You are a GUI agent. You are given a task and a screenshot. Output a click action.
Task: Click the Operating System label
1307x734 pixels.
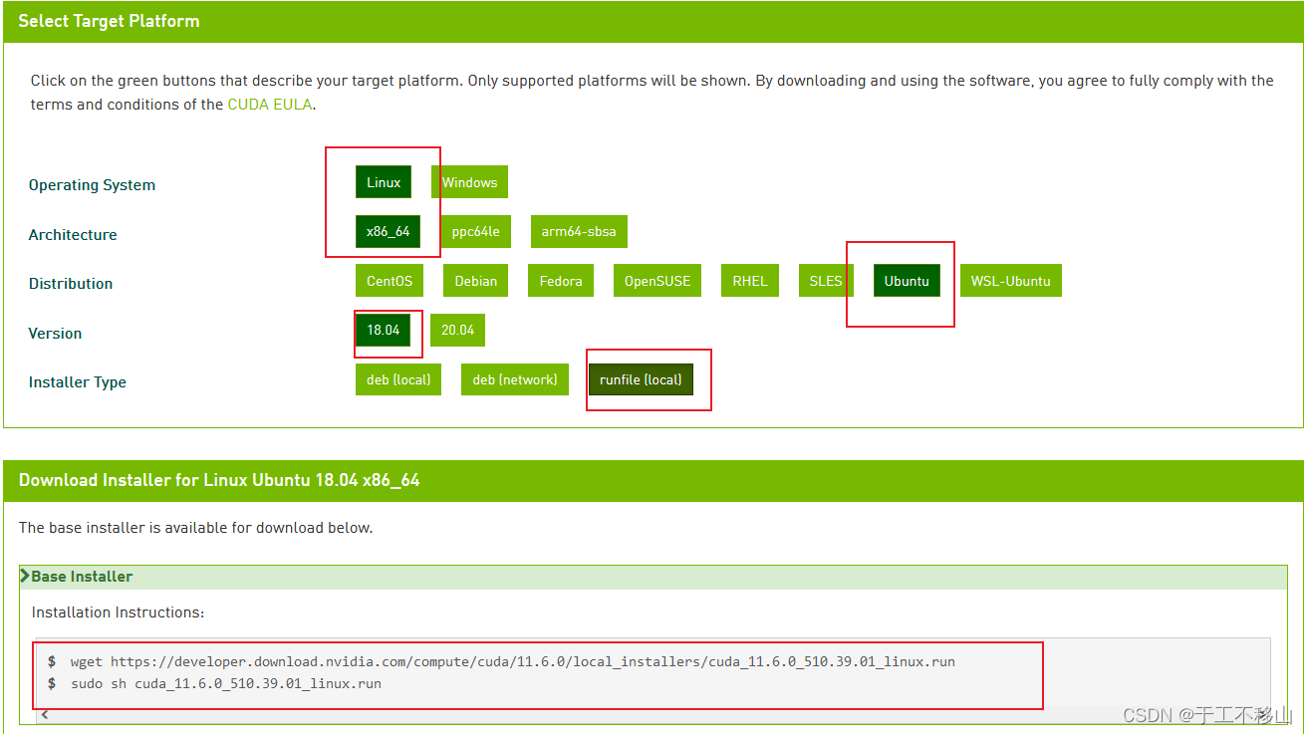click(92, 185)
